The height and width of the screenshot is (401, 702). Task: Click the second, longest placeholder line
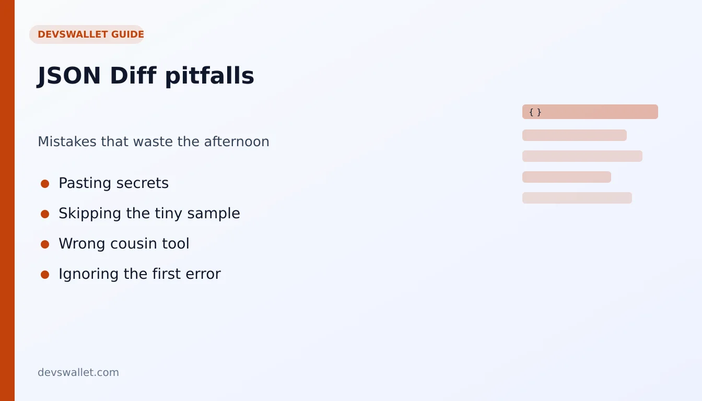pyautogui.click(x=582, y=156)
